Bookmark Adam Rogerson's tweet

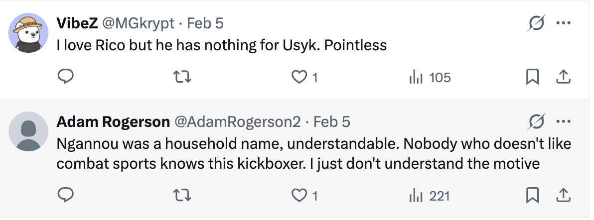pyautogui.click(x=532, y=196)
